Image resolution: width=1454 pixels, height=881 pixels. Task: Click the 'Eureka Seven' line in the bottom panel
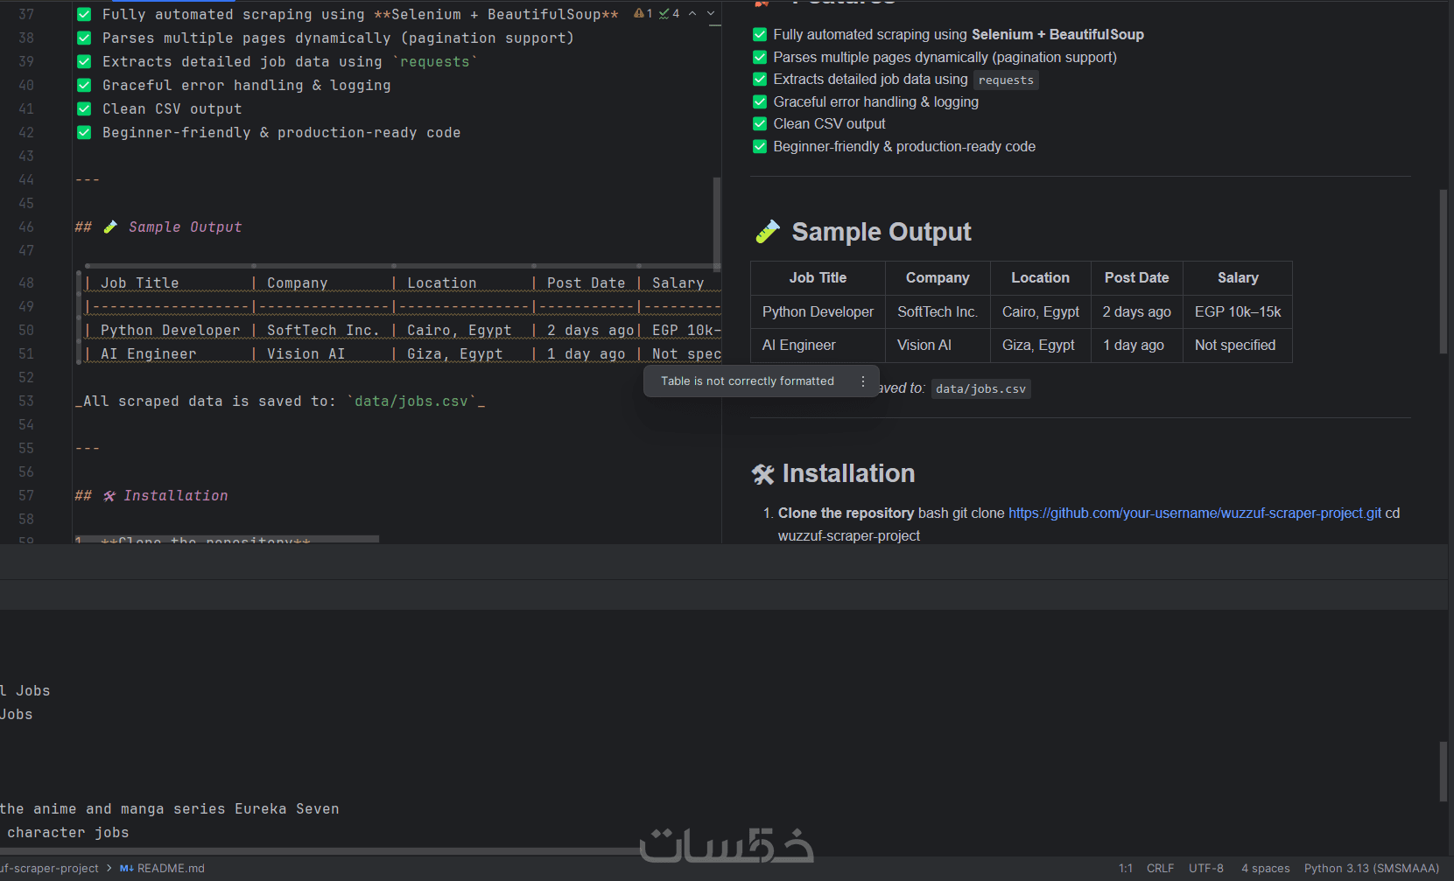(170, 809)
